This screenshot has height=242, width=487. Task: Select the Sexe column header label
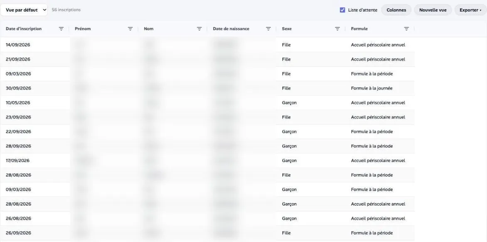click(x=287, y=29)
